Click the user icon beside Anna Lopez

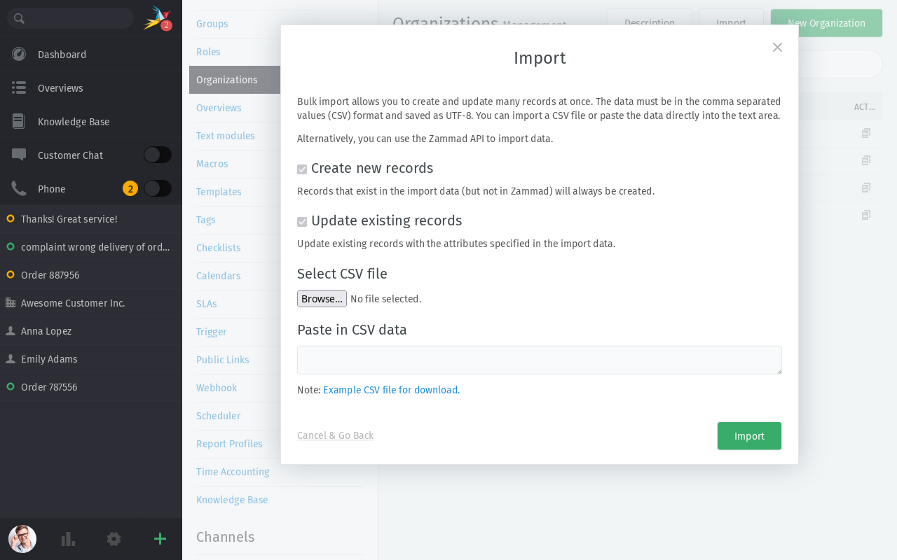click(x=11, y=331)
